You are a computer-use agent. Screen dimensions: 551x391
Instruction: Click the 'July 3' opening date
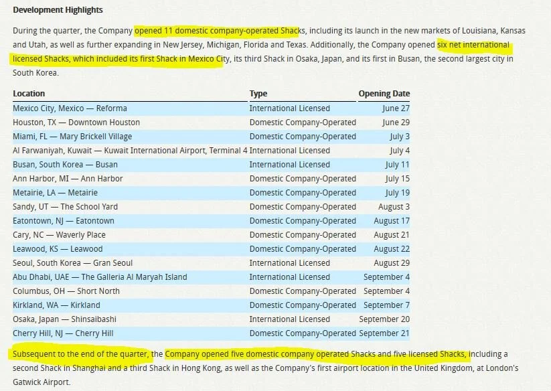[400, 137]
